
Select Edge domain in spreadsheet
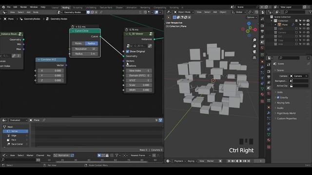(x=16, y=136)
